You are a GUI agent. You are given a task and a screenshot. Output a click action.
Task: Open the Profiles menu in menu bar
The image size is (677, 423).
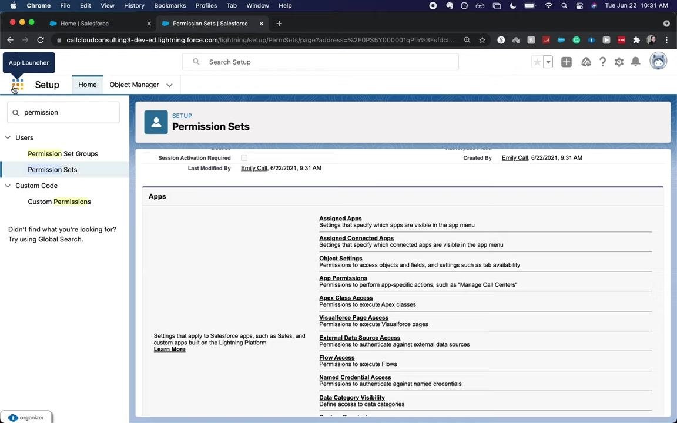tap(206, 6)
